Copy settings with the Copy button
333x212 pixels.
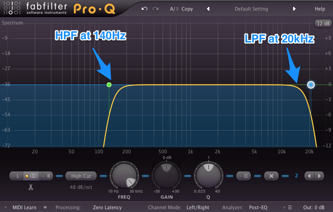pos(187,9)
